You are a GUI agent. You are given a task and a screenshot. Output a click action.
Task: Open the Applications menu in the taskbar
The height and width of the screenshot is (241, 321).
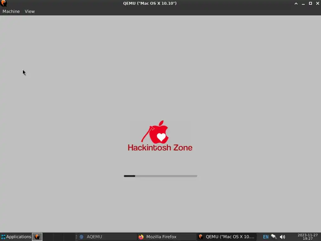16,237
